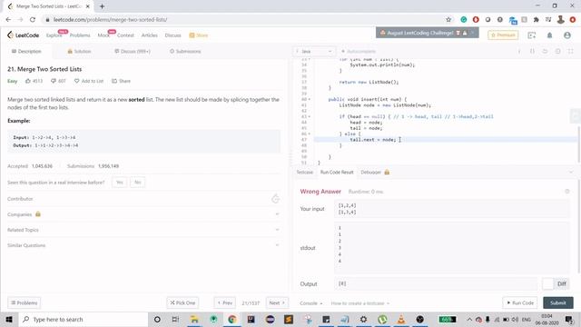Fold the if block at line 43
581x327 pixels.
(x=310, y=116)
